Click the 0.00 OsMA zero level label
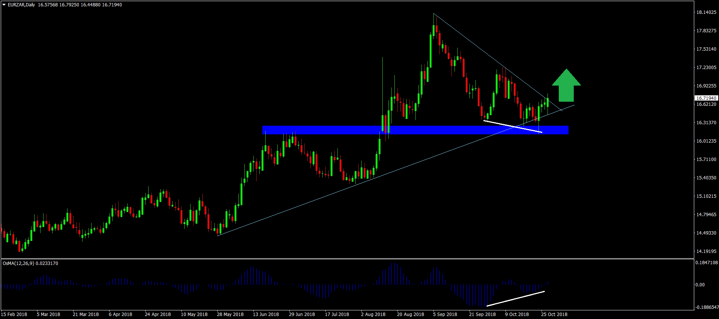 (x=700, y=285)
